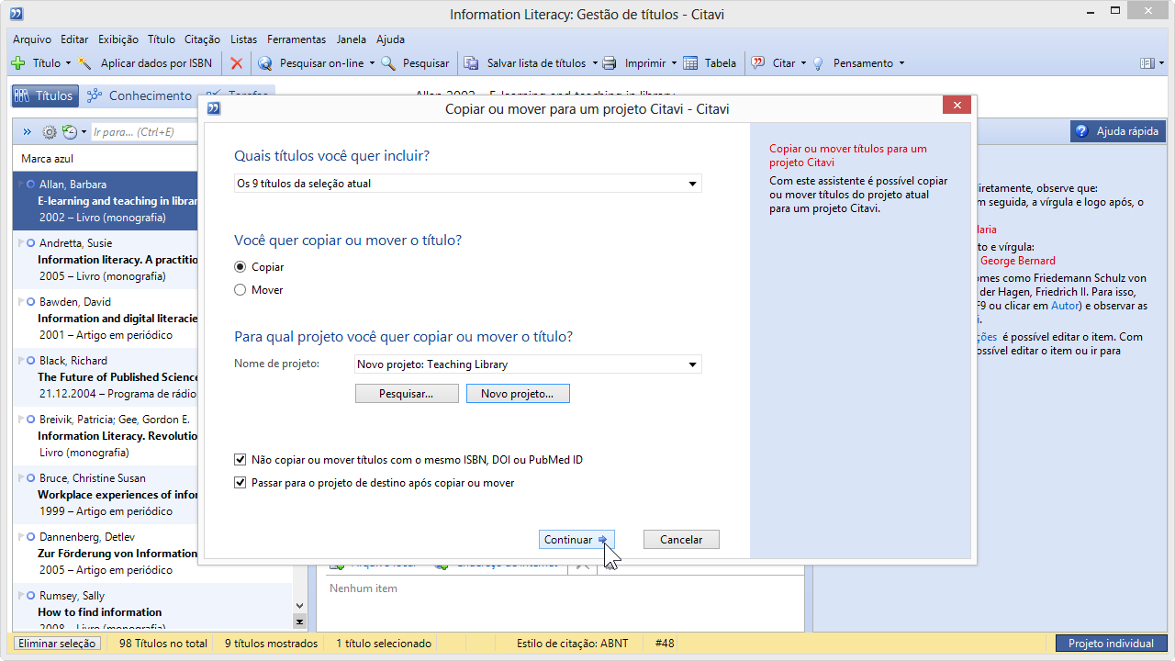1175x661 pixels.
Task: Expand the save title list dropdown arrow
Action: (x=594, y=63)
